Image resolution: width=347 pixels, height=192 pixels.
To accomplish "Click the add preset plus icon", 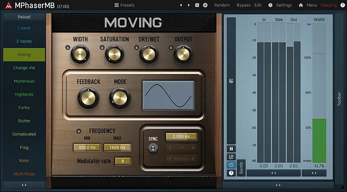I will point(205,5).
